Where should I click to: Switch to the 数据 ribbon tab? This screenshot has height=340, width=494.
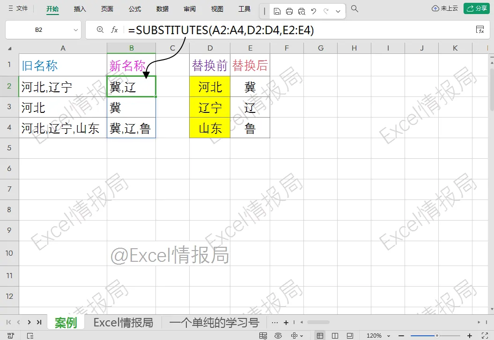[162, 9]
